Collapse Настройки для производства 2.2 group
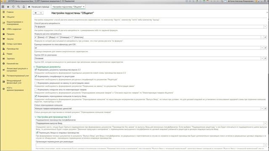This screenshot has height=151, width=269. (x=35, y=117)
